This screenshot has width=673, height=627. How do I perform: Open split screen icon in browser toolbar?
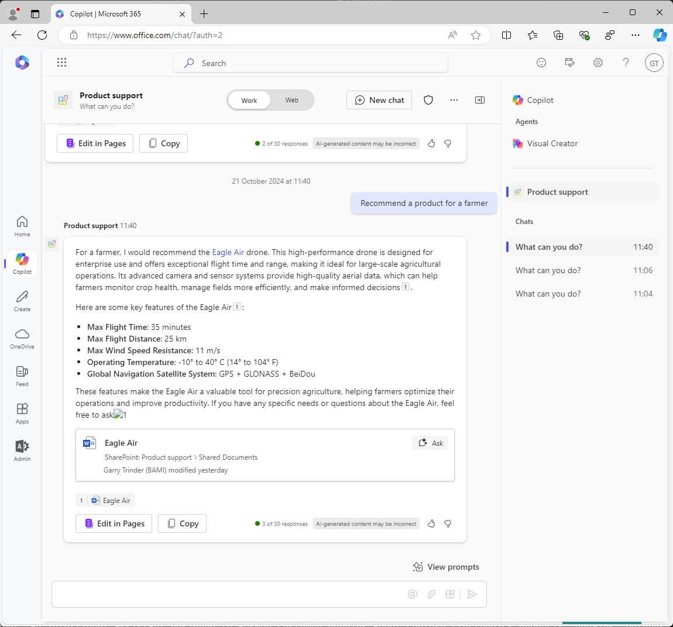(x=506, y=35)
